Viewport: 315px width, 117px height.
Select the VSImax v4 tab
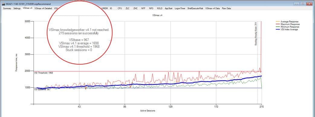28,8
